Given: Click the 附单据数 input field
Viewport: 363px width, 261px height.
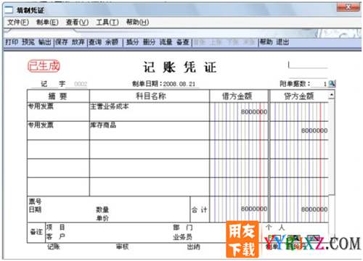Looking at the screenshot, I should point(319,84).
